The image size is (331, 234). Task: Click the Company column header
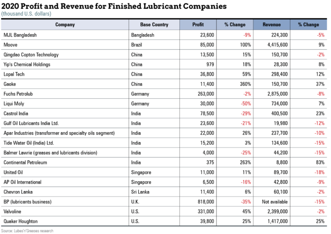click(x=65, y=25)
